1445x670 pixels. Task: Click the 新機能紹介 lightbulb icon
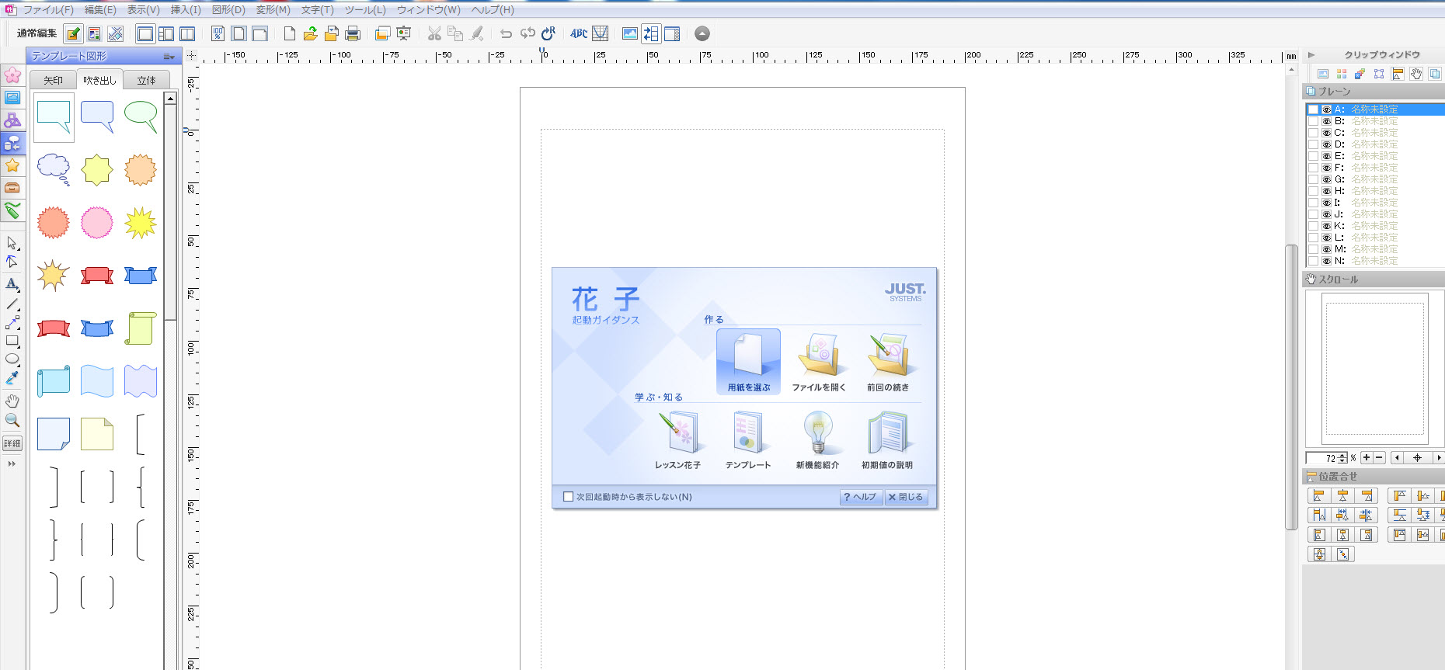pos(818,439)
